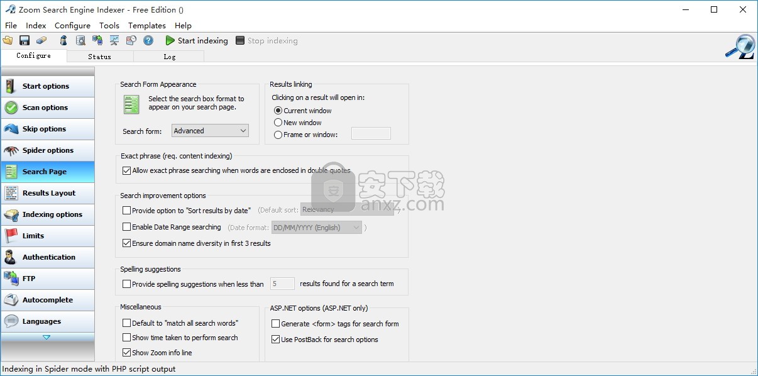Select Search Page in the sidebar

(48, 172)
